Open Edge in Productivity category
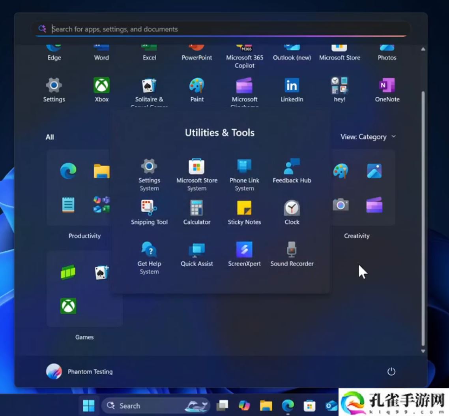 [x=68, y=171]
